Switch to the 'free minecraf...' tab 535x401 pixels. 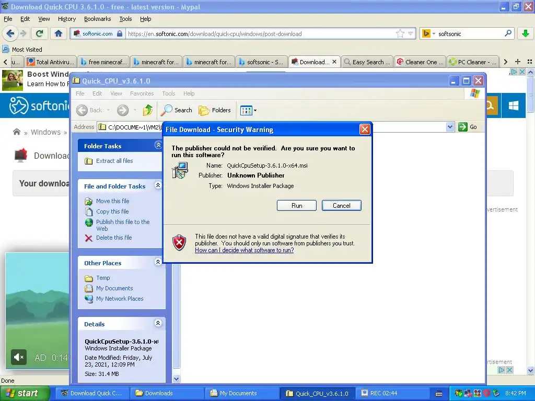(104, 62)
